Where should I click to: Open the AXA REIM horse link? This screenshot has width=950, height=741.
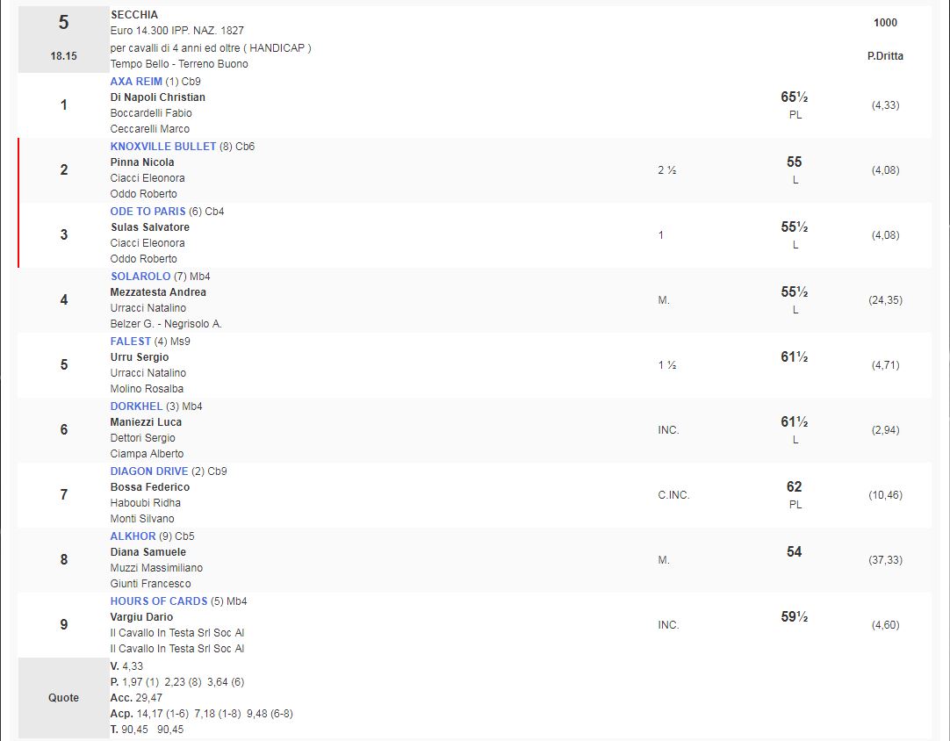tap(136, 82)
